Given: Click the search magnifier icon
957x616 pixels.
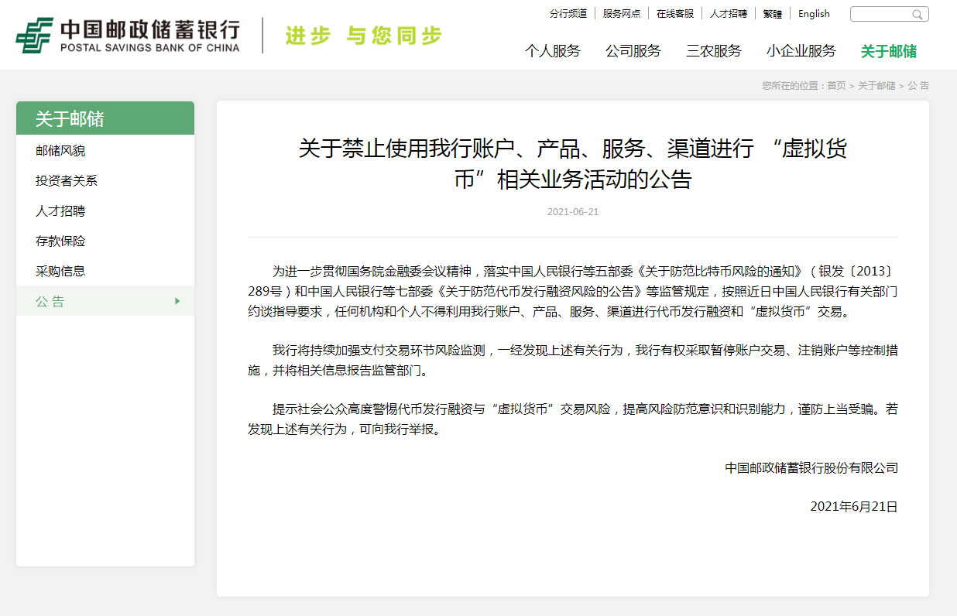Looking at the screenshot, I should 918,14.
